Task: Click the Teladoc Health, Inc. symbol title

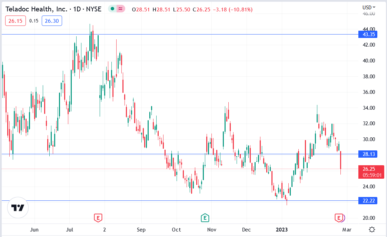Action: 36,9
